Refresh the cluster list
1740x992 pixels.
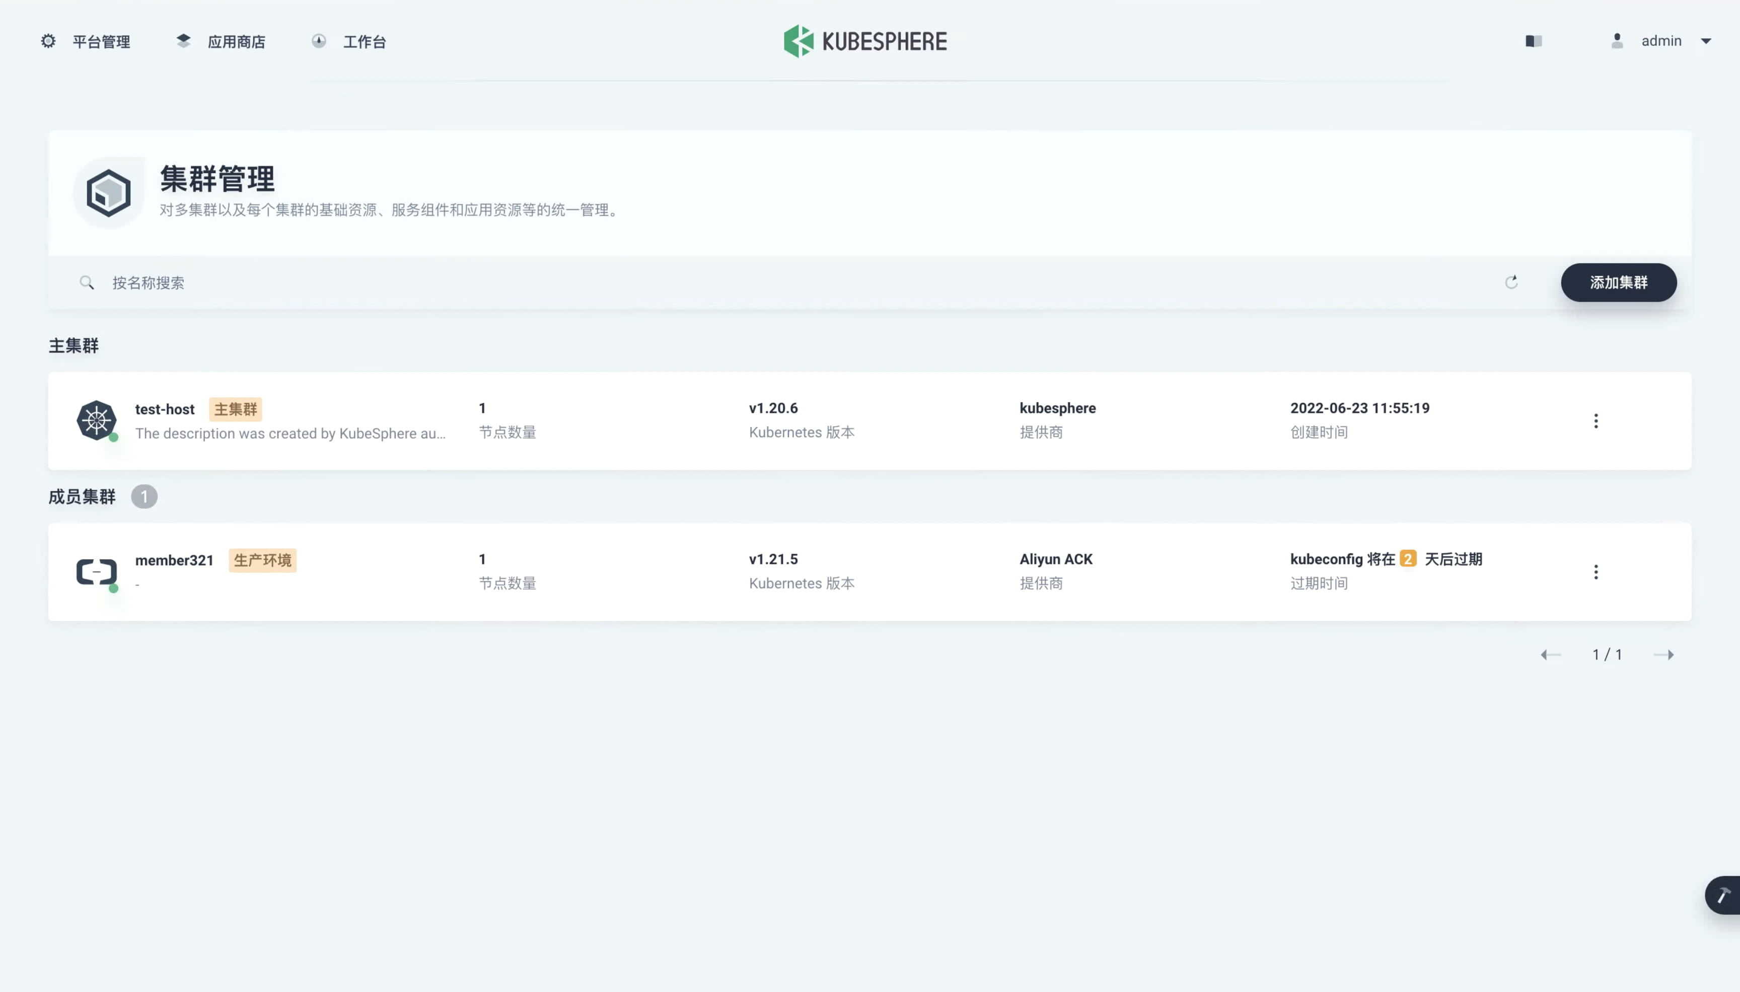click(x=1511, y=282)
